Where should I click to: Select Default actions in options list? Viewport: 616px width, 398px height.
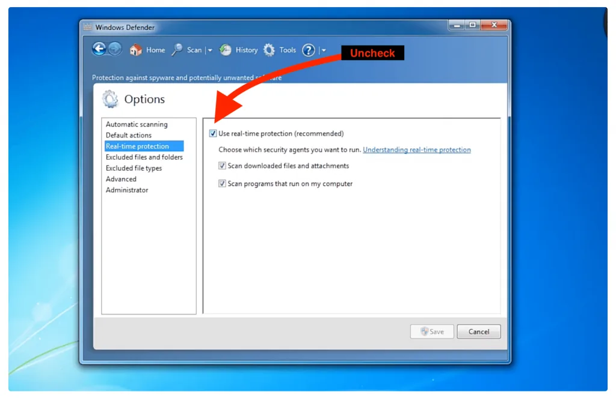pos(129,135)
